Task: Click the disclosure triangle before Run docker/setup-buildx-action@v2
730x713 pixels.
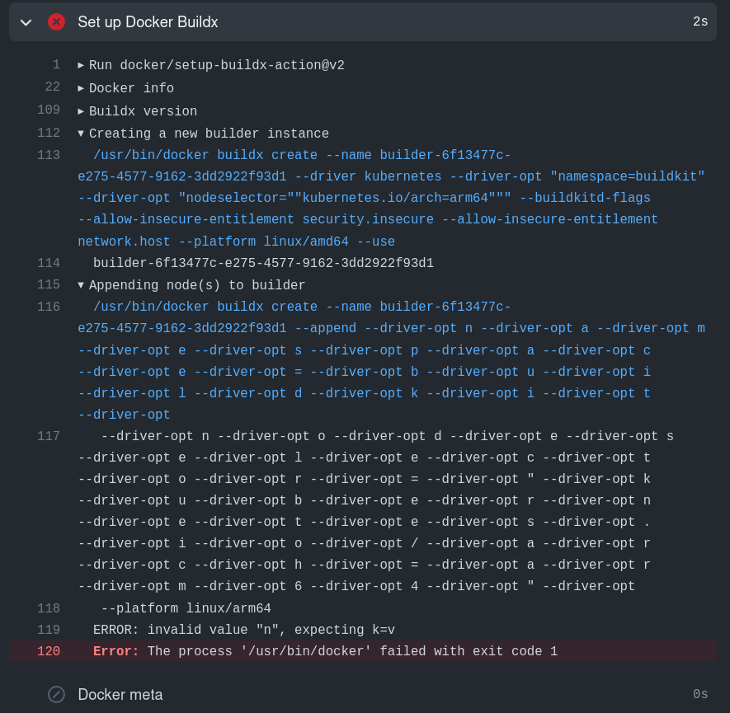Action: click(x=80, y=65)
